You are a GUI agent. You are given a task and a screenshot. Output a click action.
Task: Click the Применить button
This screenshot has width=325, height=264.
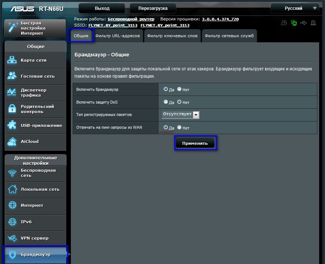pos(195,143)
